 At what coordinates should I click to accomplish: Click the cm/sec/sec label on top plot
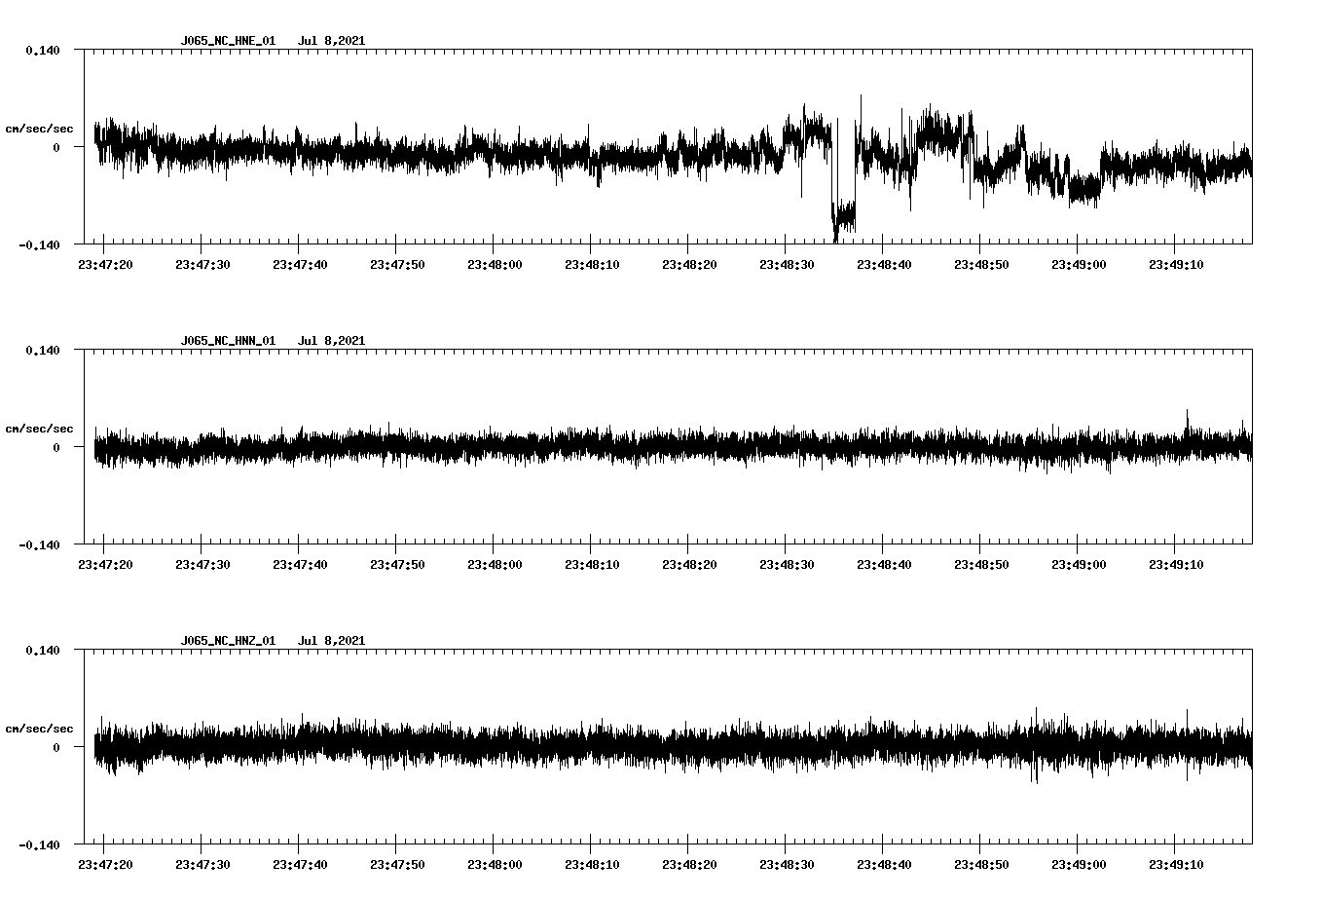(40, 128)
